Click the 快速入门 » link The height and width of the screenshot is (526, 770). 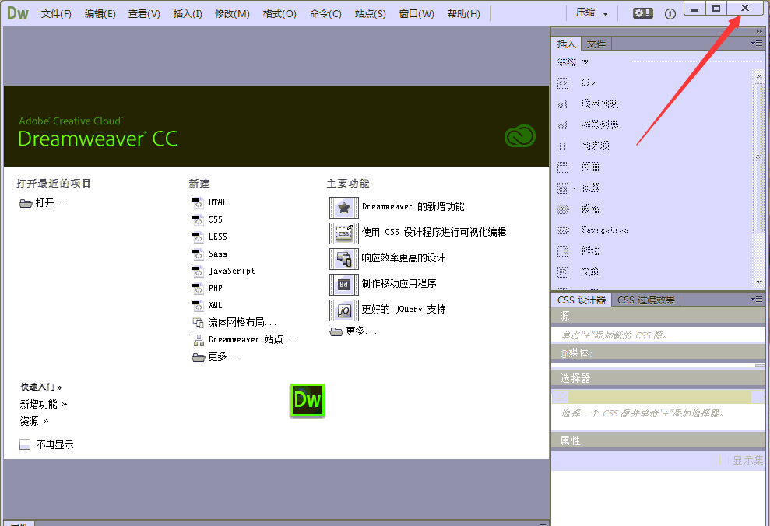point(40,387)
